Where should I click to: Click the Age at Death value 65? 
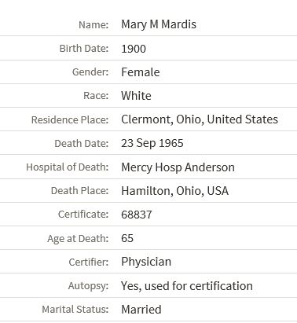[x=127, y=238]
